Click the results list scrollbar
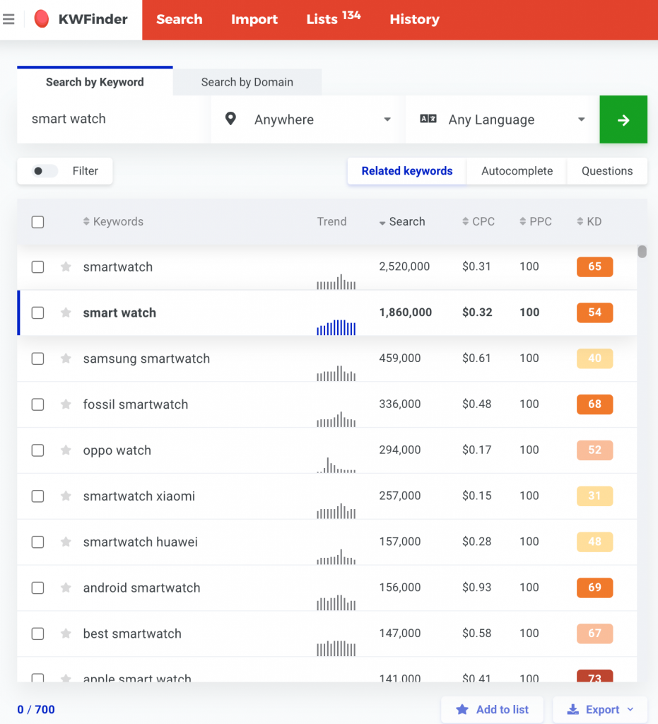This screenshot has width=658, height=724. [x=642, y=252]
